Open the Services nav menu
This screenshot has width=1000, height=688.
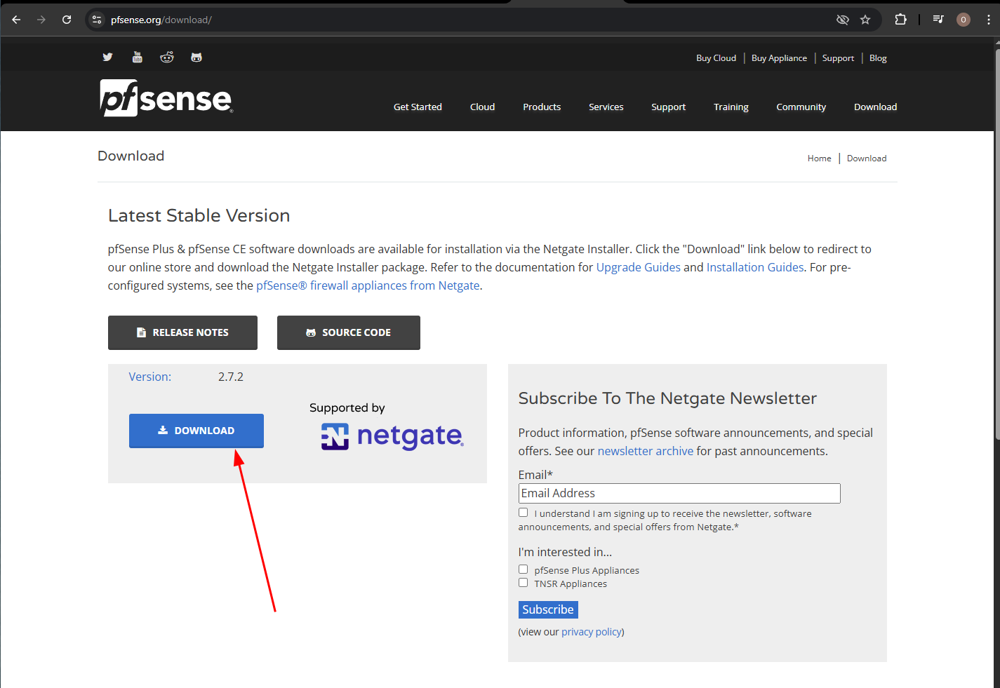606,107
